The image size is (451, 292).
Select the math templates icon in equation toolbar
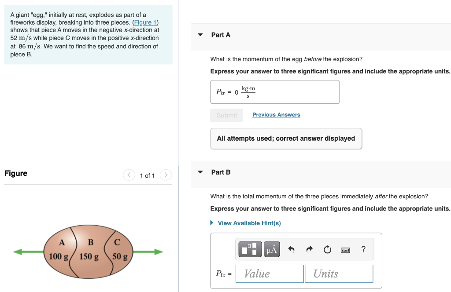(249, 249)
